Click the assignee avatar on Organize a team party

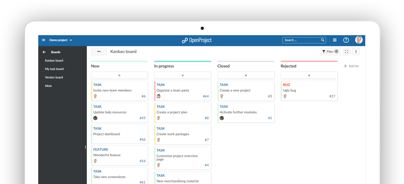pyautogui.click(x=159, y=96)
